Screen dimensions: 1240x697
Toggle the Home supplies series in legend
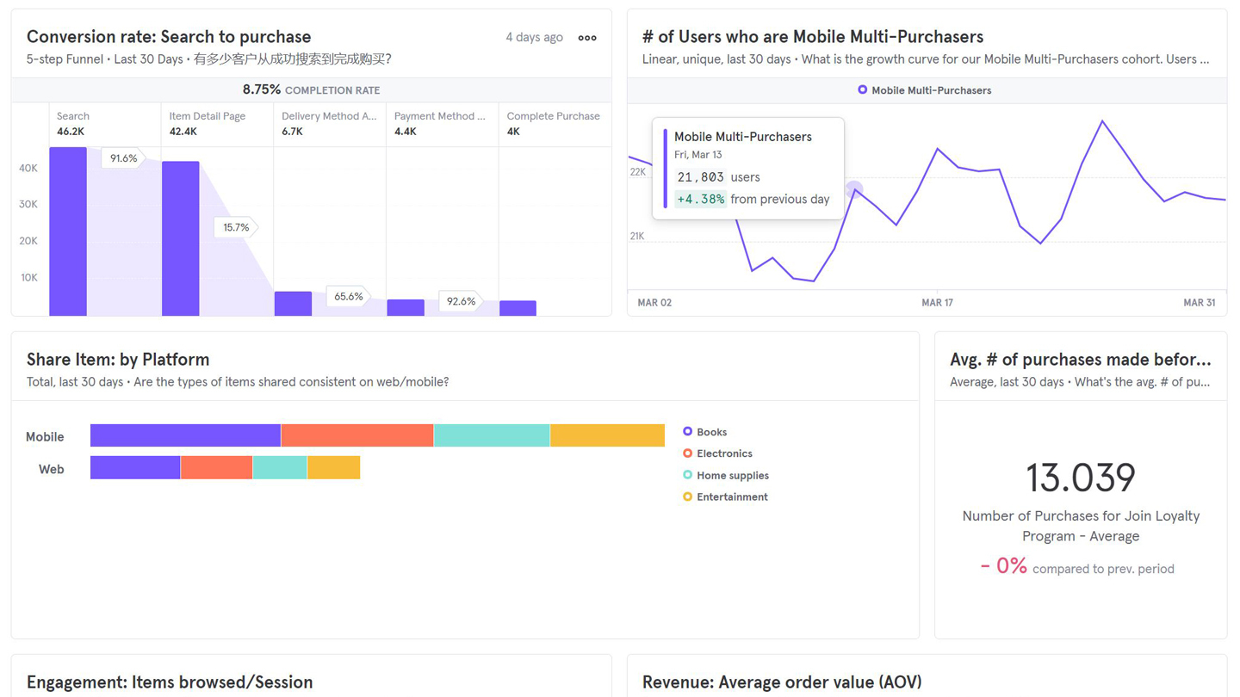732,475
